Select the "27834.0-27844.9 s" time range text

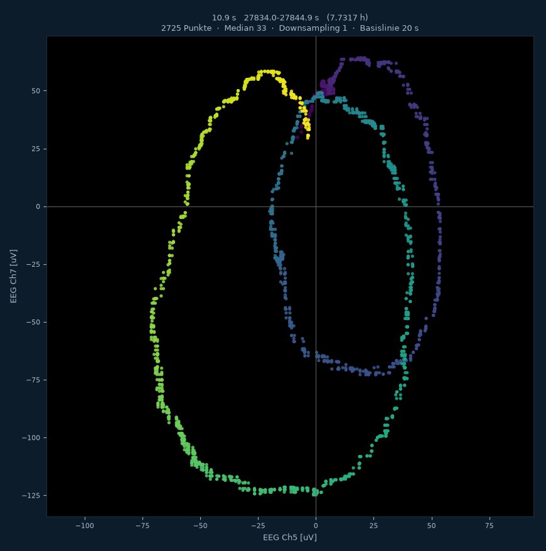(x=281, y=18)
